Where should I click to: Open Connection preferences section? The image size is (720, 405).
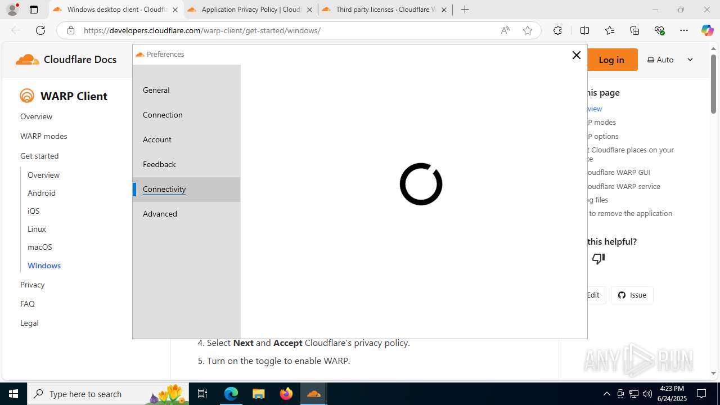coord(186,115)
